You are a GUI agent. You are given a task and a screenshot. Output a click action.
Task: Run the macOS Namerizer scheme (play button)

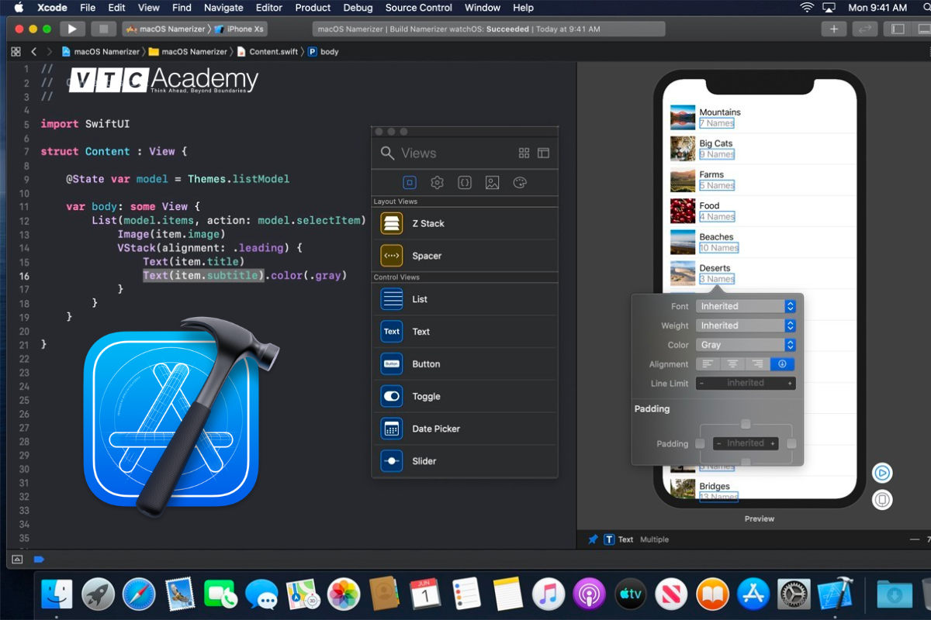pos(72,28)
